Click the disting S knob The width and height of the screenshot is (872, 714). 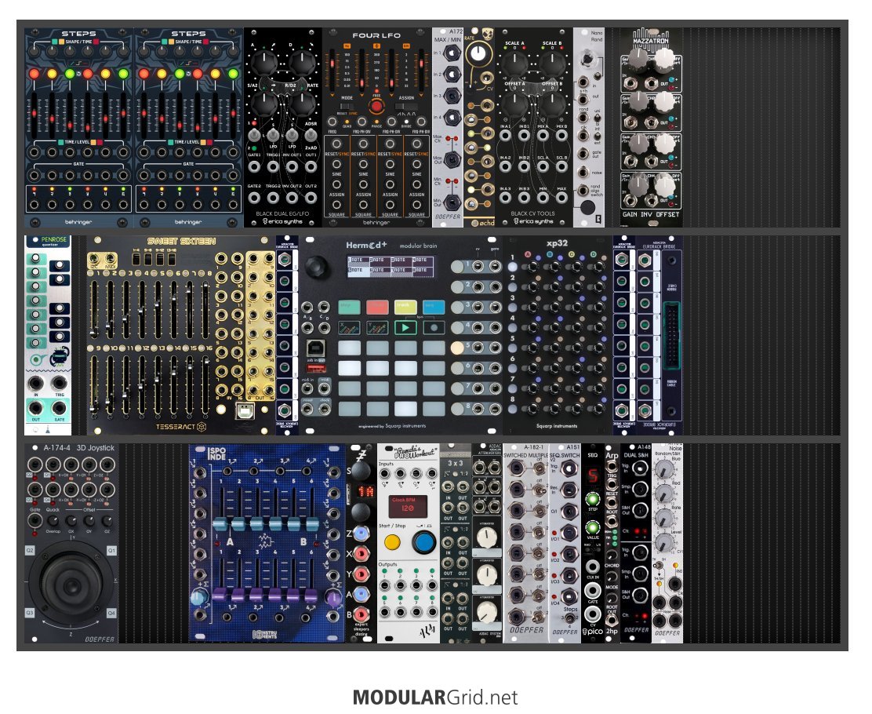[x=361, y=472]
